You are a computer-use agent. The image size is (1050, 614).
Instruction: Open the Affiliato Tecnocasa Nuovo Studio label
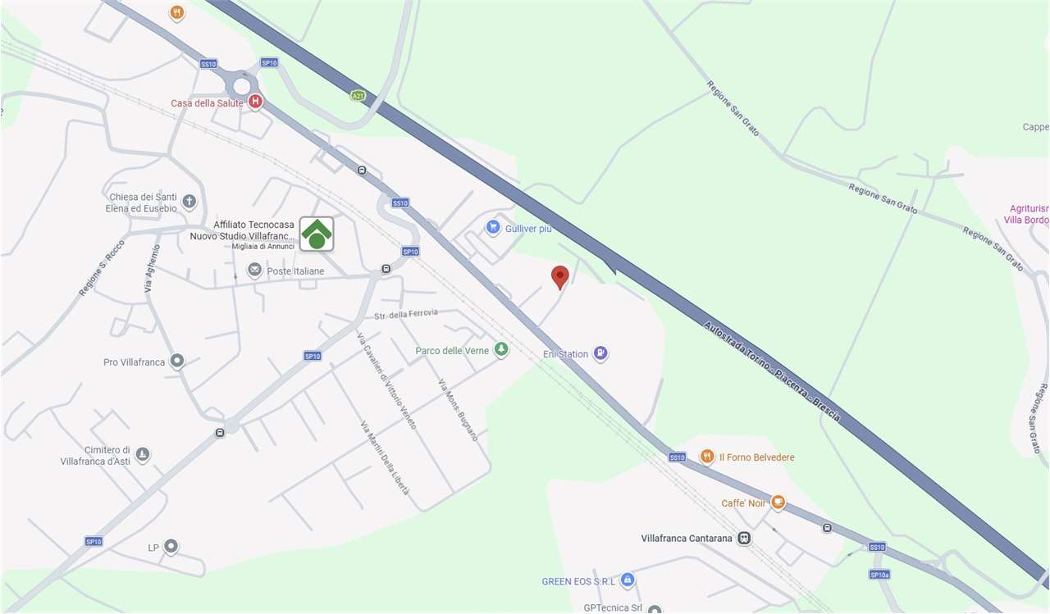[242, 230]
